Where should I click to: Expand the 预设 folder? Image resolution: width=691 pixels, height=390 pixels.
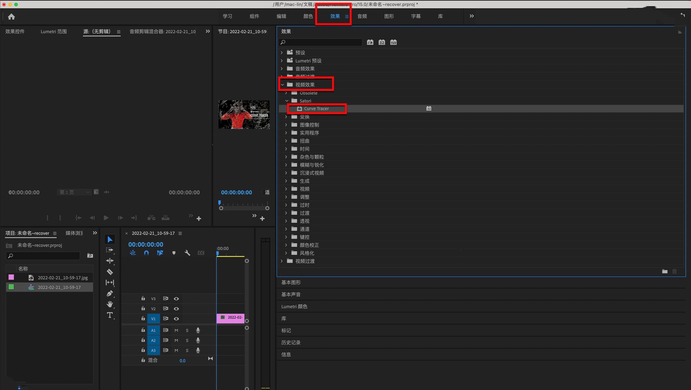click(x=282, y=52)
